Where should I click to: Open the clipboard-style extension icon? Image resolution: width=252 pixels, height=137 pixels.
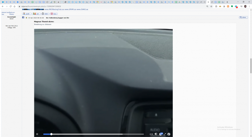click(216, 6)
